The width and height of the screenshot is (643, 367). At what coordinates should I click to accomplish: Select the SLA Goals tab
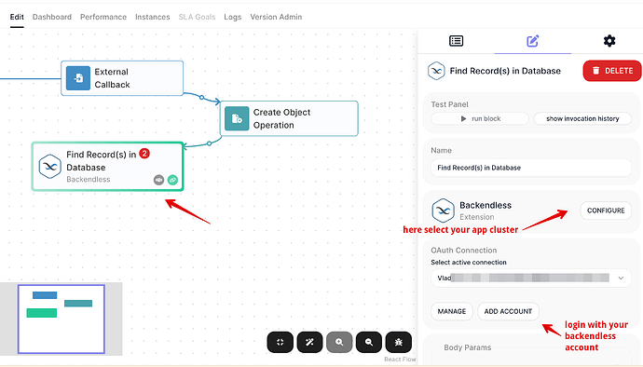197,17
